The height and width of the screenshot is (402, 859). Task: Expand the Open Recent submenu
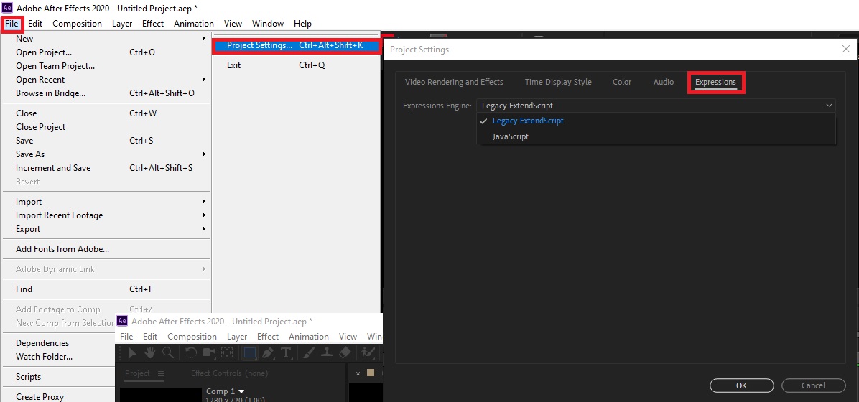coord(40,80)
